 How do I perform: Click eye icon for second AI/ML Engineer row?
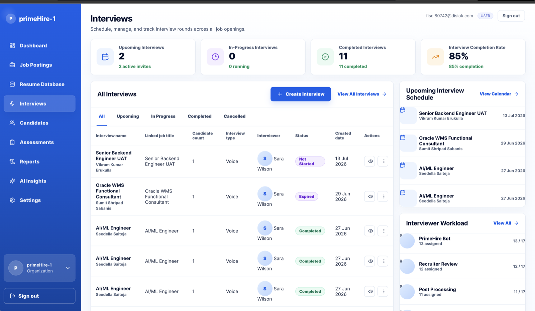pos(369,261)
